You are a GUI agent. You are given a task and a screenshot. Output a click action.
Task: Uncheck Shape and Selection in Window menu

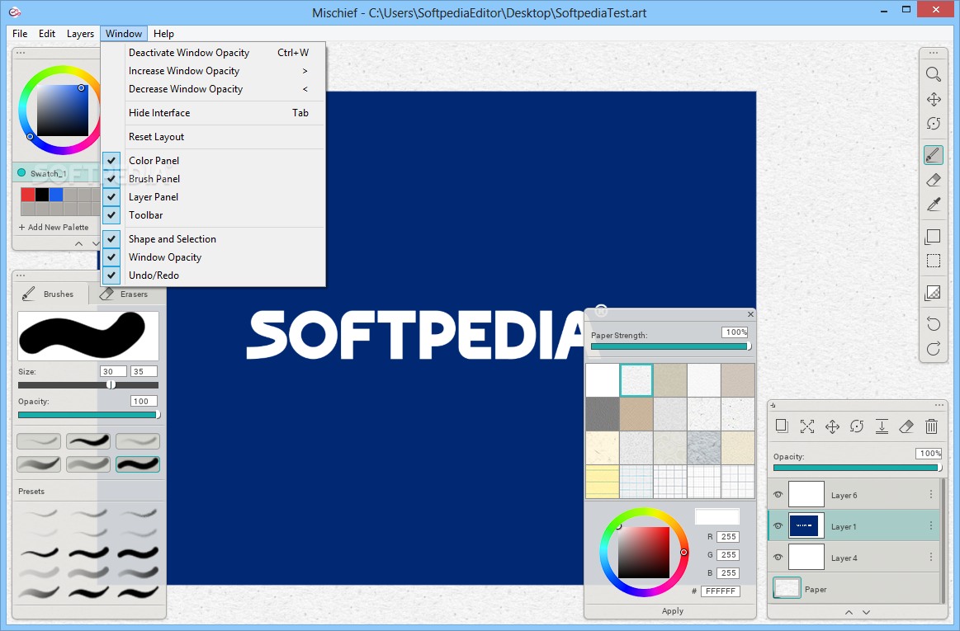point(111,238)
